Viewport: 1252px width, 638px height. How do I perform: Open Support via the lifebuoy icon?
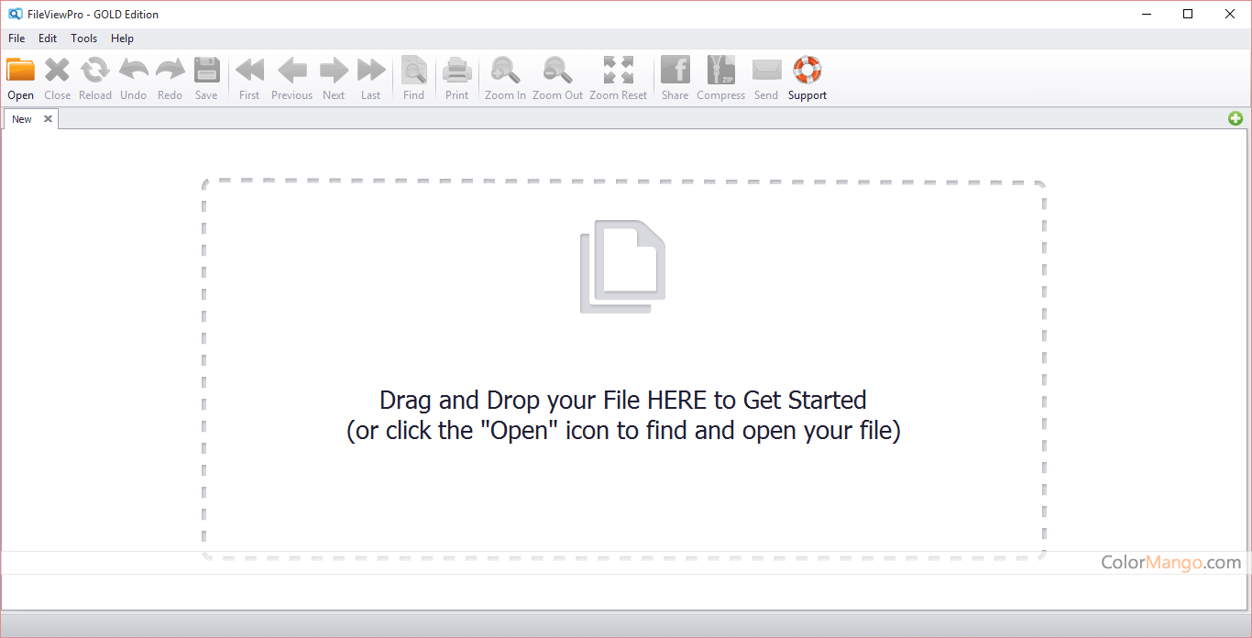(807, 70)
